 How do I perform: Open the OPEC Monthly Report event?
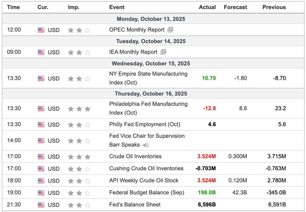point(137,30)
